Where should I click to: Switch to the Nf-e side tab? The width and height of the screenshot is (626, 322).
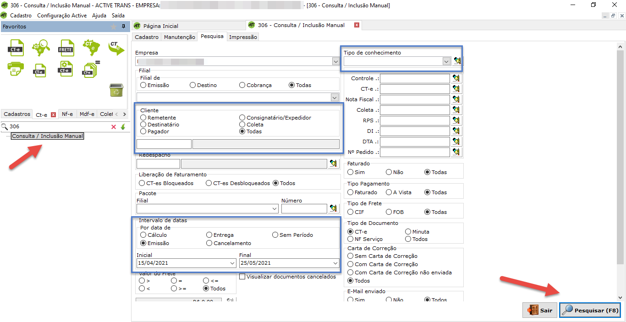67,115
